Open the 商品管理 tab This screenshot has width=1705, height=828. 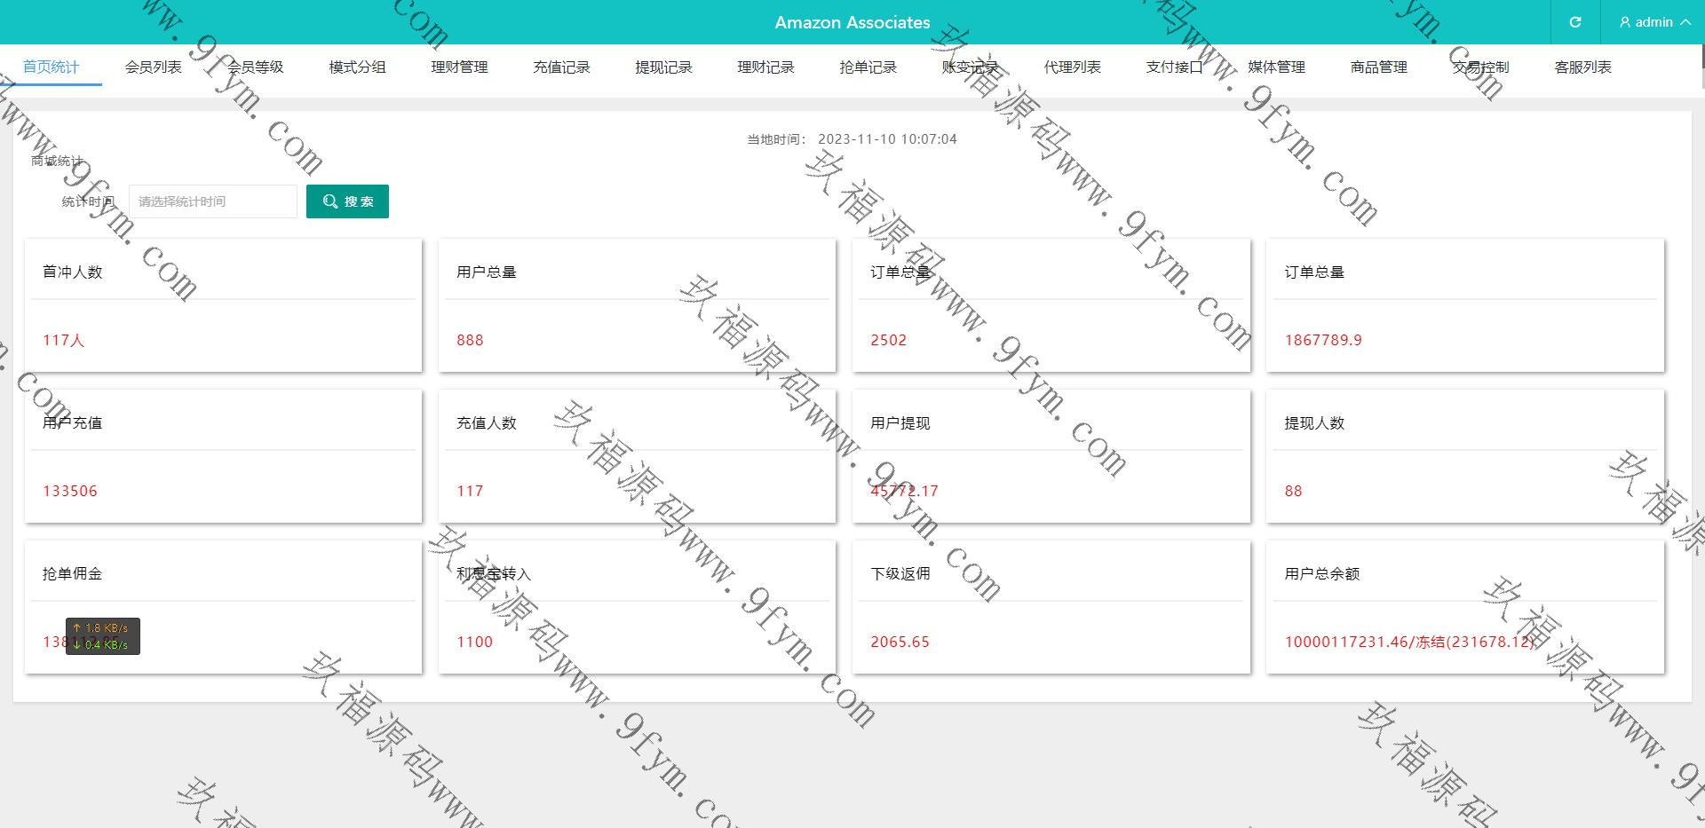click(x=1378, y=67)
